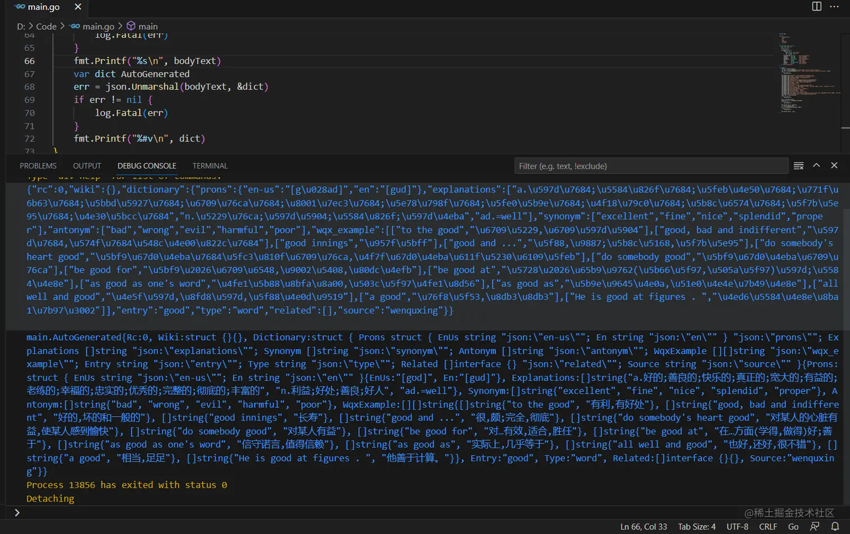Screen dimensions: 850x534
Task: Open the editor More Actions ellipsis menu
Action: 834,6
